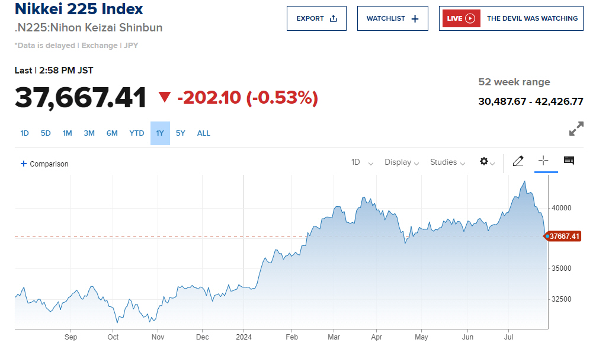This screenshot has width=596, height=352.
Task: Click the red 37667.41 price marker
Action: (563, 236)
